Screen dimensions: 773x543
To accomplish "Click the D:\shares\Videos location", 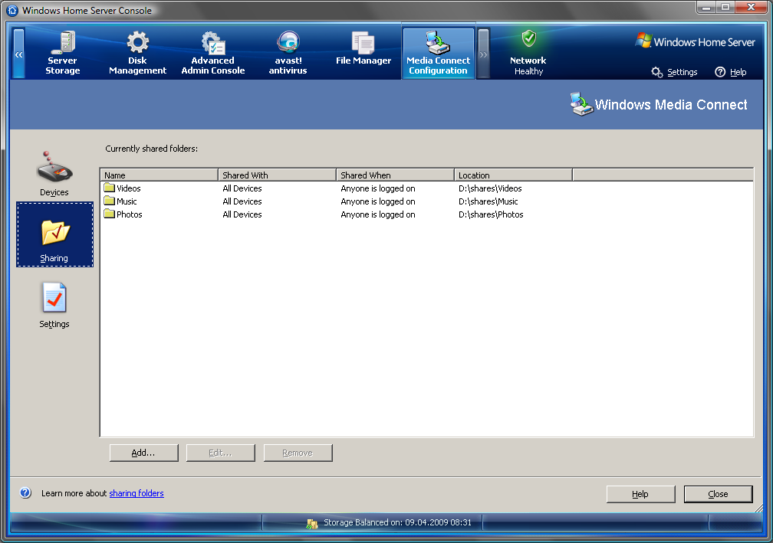I will 490,188.
